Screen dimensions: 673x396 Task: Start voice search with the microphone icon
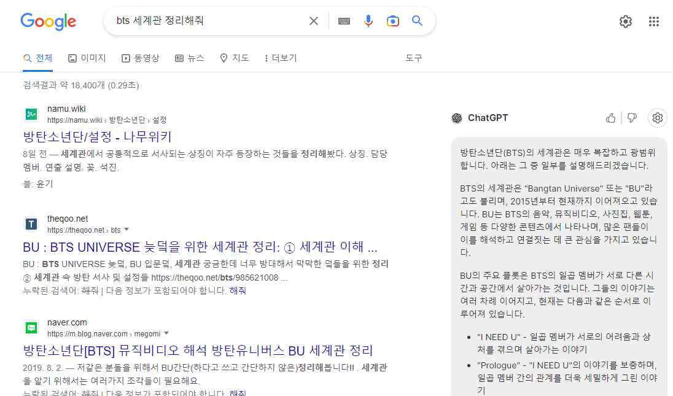[368, 21]
